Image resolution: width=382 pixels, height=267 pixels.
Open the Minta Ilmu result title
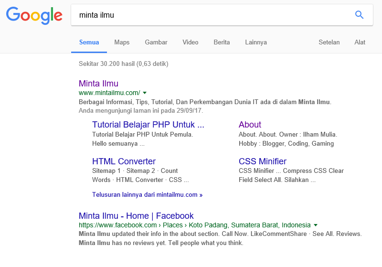98,84
